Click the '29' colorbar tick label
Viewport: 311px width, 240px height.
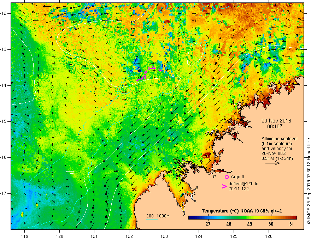click(x=250, y=224)
